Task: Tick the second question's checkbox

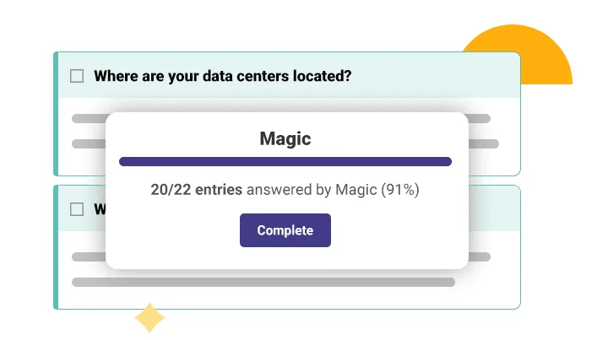Action: click(x=77, y=209)
